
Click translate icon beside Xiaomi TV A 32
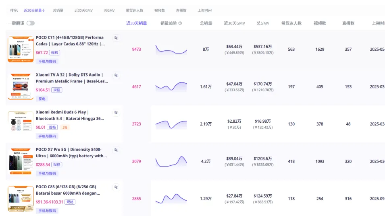pyautogui.click(x=116, y=75)
